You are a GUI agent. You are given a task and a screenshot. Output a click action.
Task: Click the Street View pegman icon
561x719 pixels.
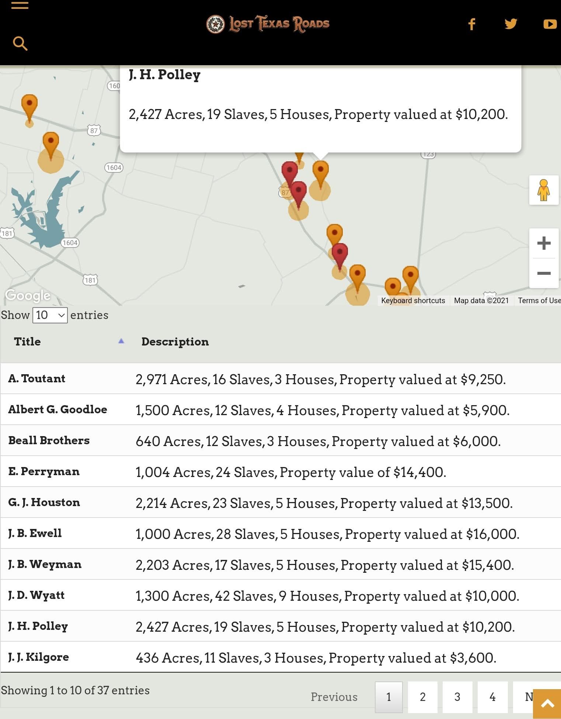(x=543, y=190)
